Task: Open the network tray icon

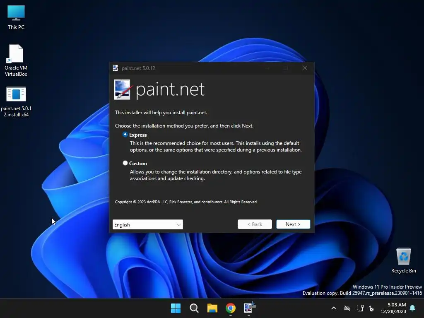Action: 360,308
